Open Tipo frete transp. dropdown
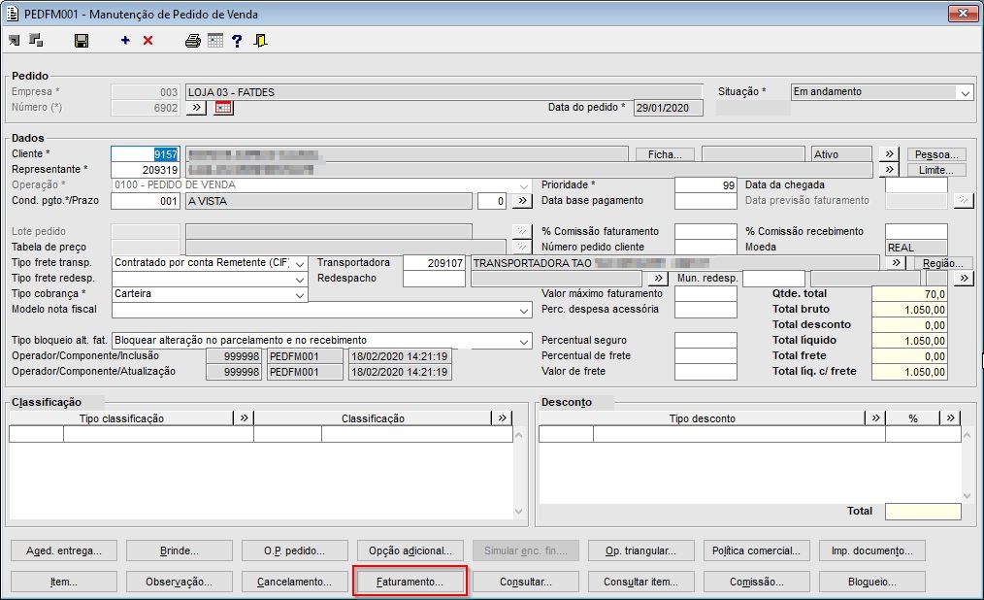 tap(300, 264)
